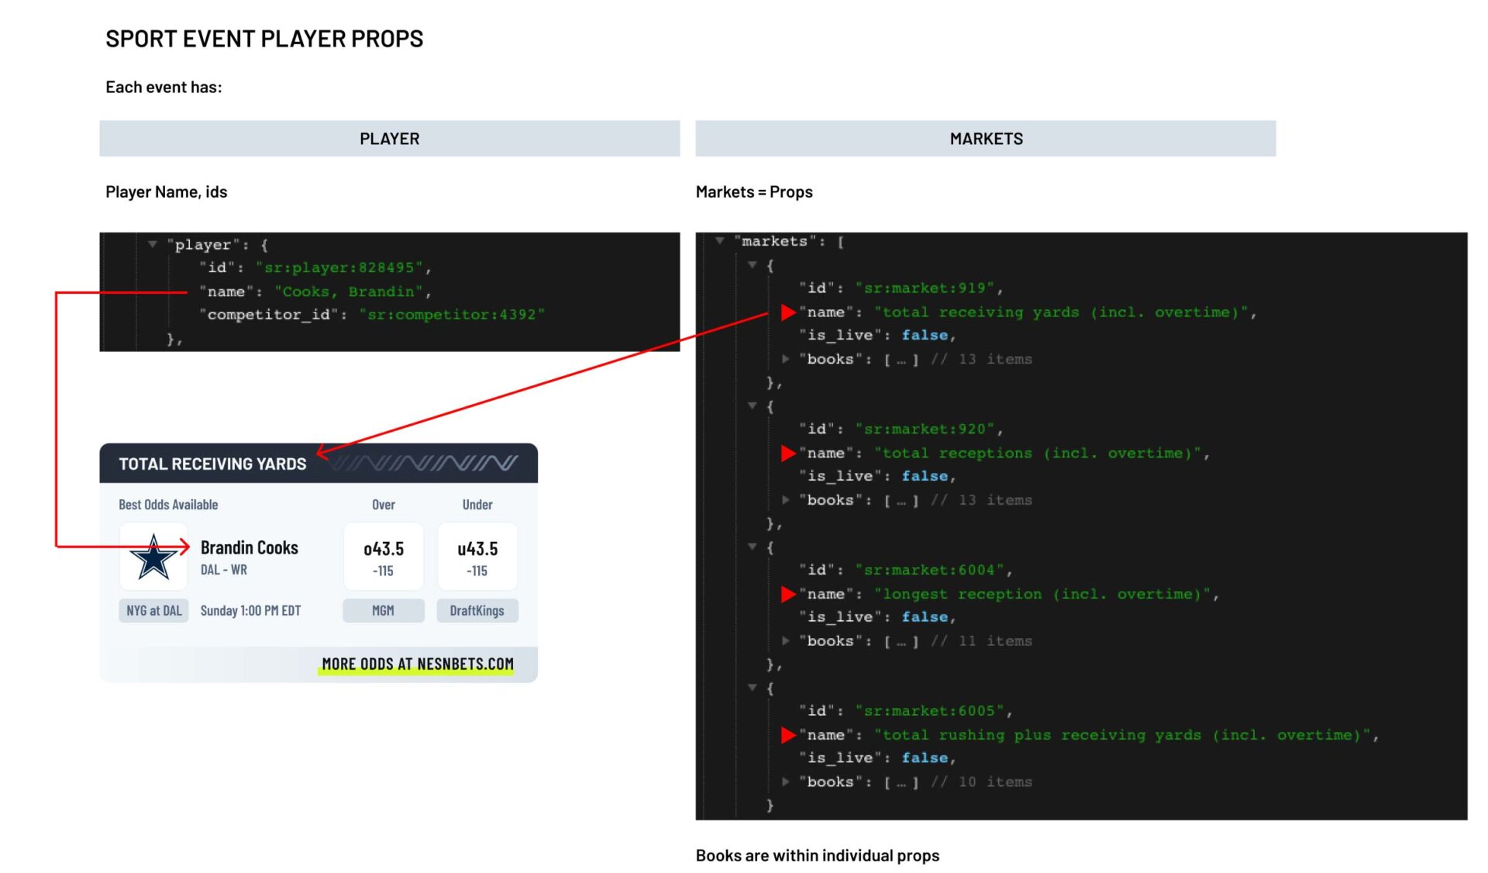Click red arrow beside longest reception name
Image resolution: width=1488 pixels, height=873 pixels.
tap(788, 595)
